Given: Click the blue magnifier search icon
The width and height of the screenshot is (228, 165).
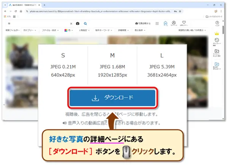Looking at the screenshot, I should [85, 24].
